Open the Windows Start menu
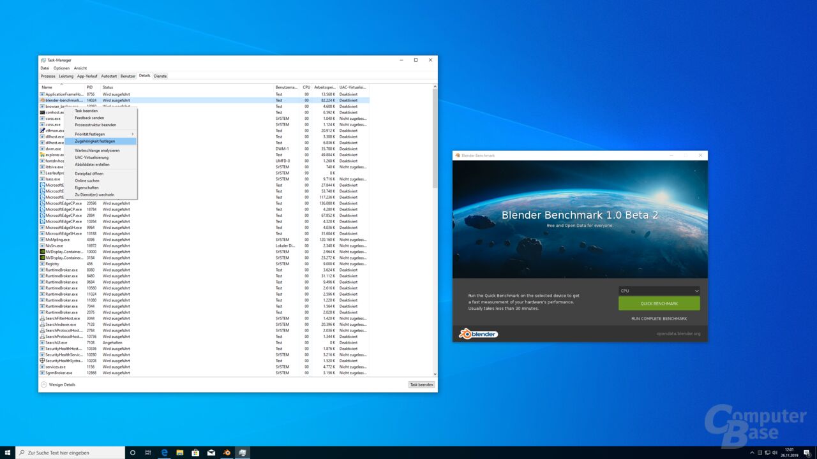 [8, 453]
